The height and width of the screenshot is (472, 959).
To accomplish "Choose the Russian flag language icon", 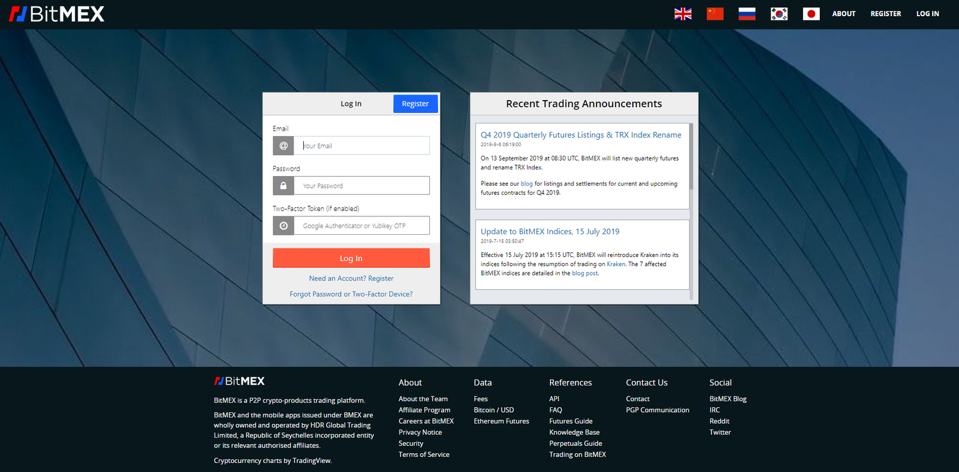I will click(747, 14).
